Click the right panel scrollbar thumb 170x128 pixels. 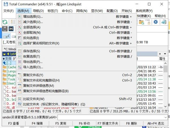(x=165, y=69)
